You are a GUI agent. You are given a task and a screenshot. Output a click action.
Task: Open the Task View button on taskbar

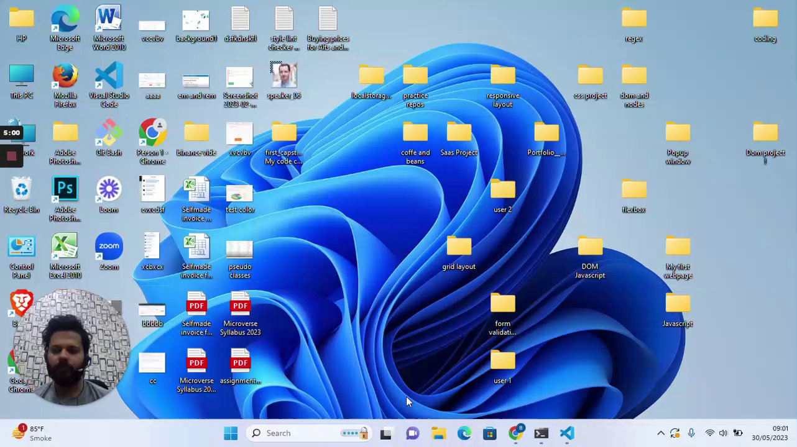(386, 433)
